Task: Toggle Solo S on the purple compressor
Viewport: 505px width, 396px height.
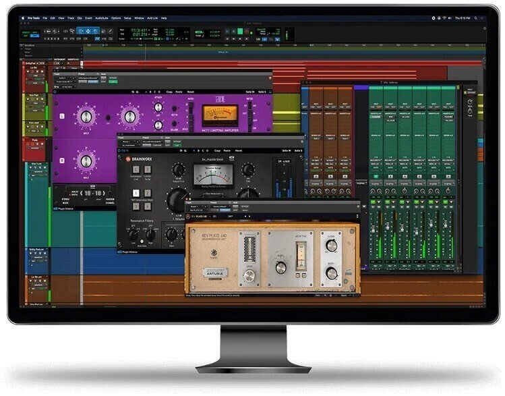Action: pos(262,92)
